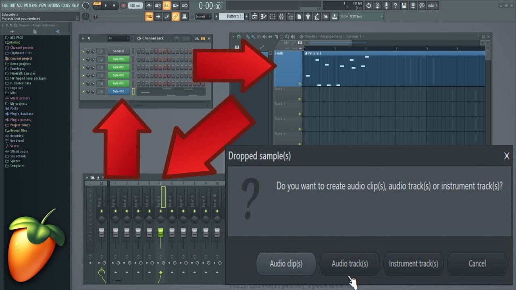Arm the record button

(x=123, y=6)
